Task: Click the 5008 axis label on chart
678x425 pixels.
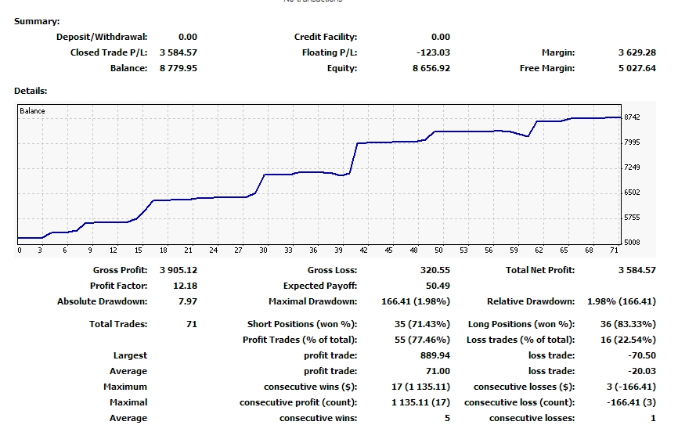Action: (632, 243)
